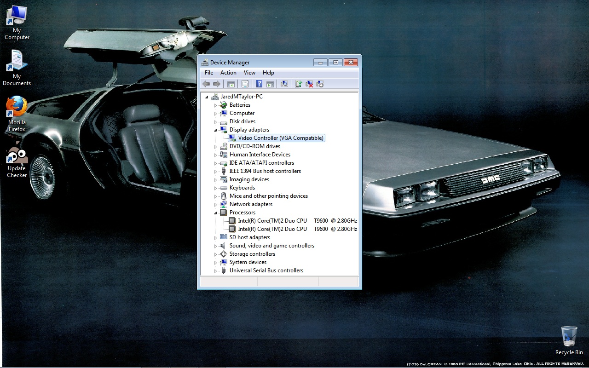
Task: Collapse the JaredMTaylor-PC root node
Action: 207,97
